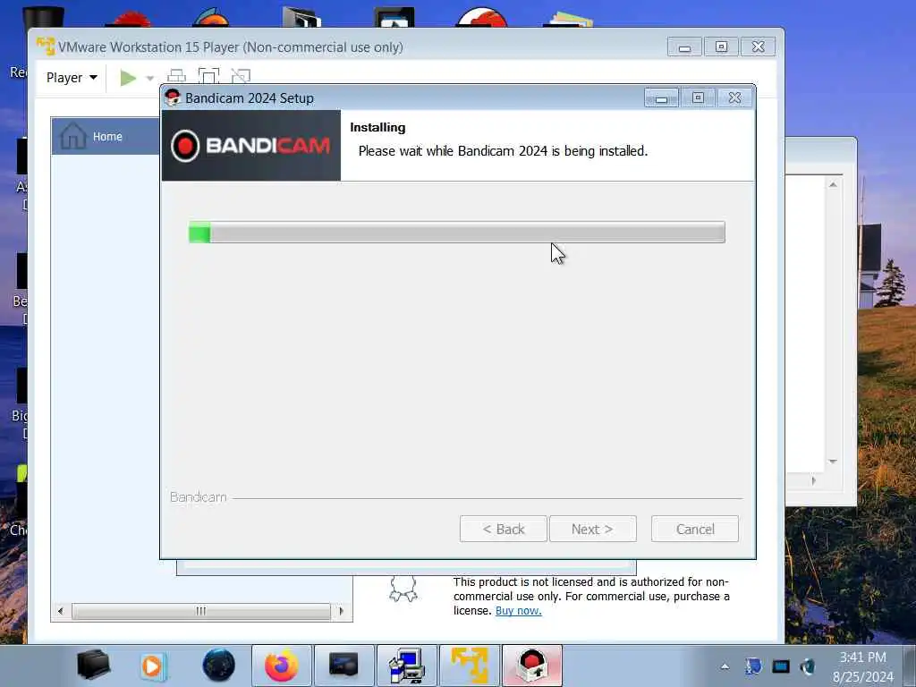The width and height of the screenshot is (916, 687).
Task: Click the green Play virtual machine button
Action: pos(128,78)
